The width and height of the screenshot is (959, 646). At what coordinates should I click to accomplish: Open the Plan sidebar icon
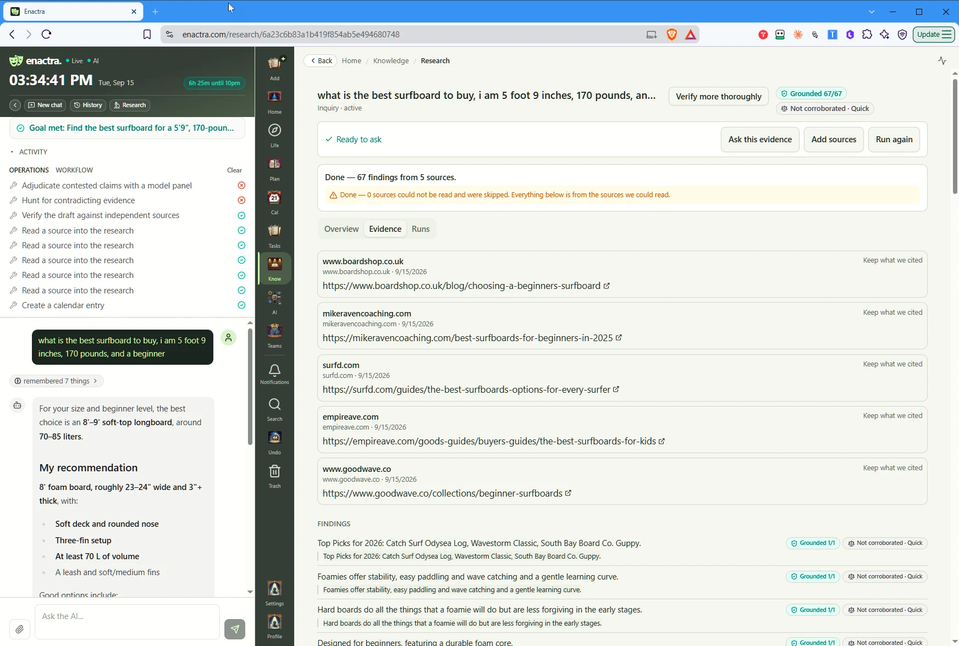click(274, 169)
